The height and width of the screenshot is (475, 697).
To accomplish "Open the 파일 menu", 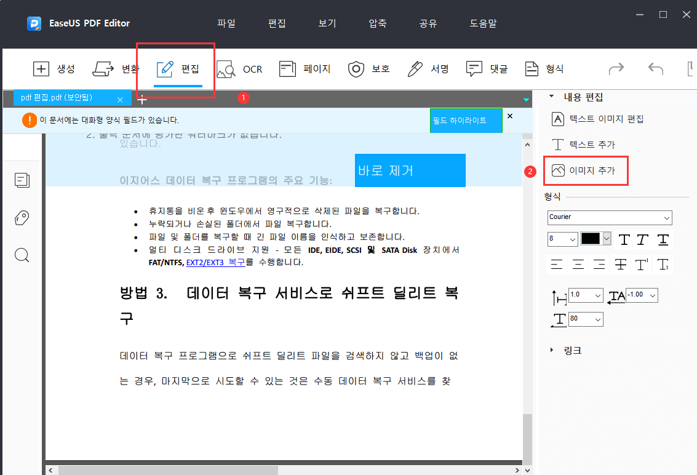I will 226,23.
